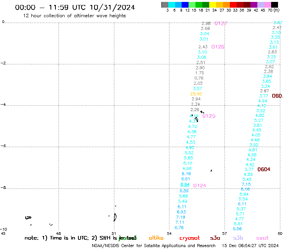Click the 7.15 wave height value

pyautogui.click(x=246, y=184)
